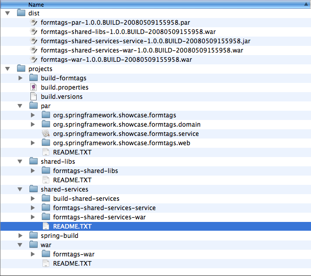
Task: Click the par folder icon
Action: tap(34, 106)
